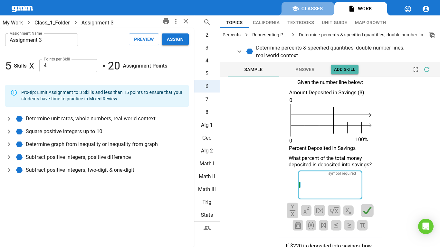Click the fullscreen sample icon
Image resolution: width=440 pixels, height=247 pixels.
[x=416, y=69]
